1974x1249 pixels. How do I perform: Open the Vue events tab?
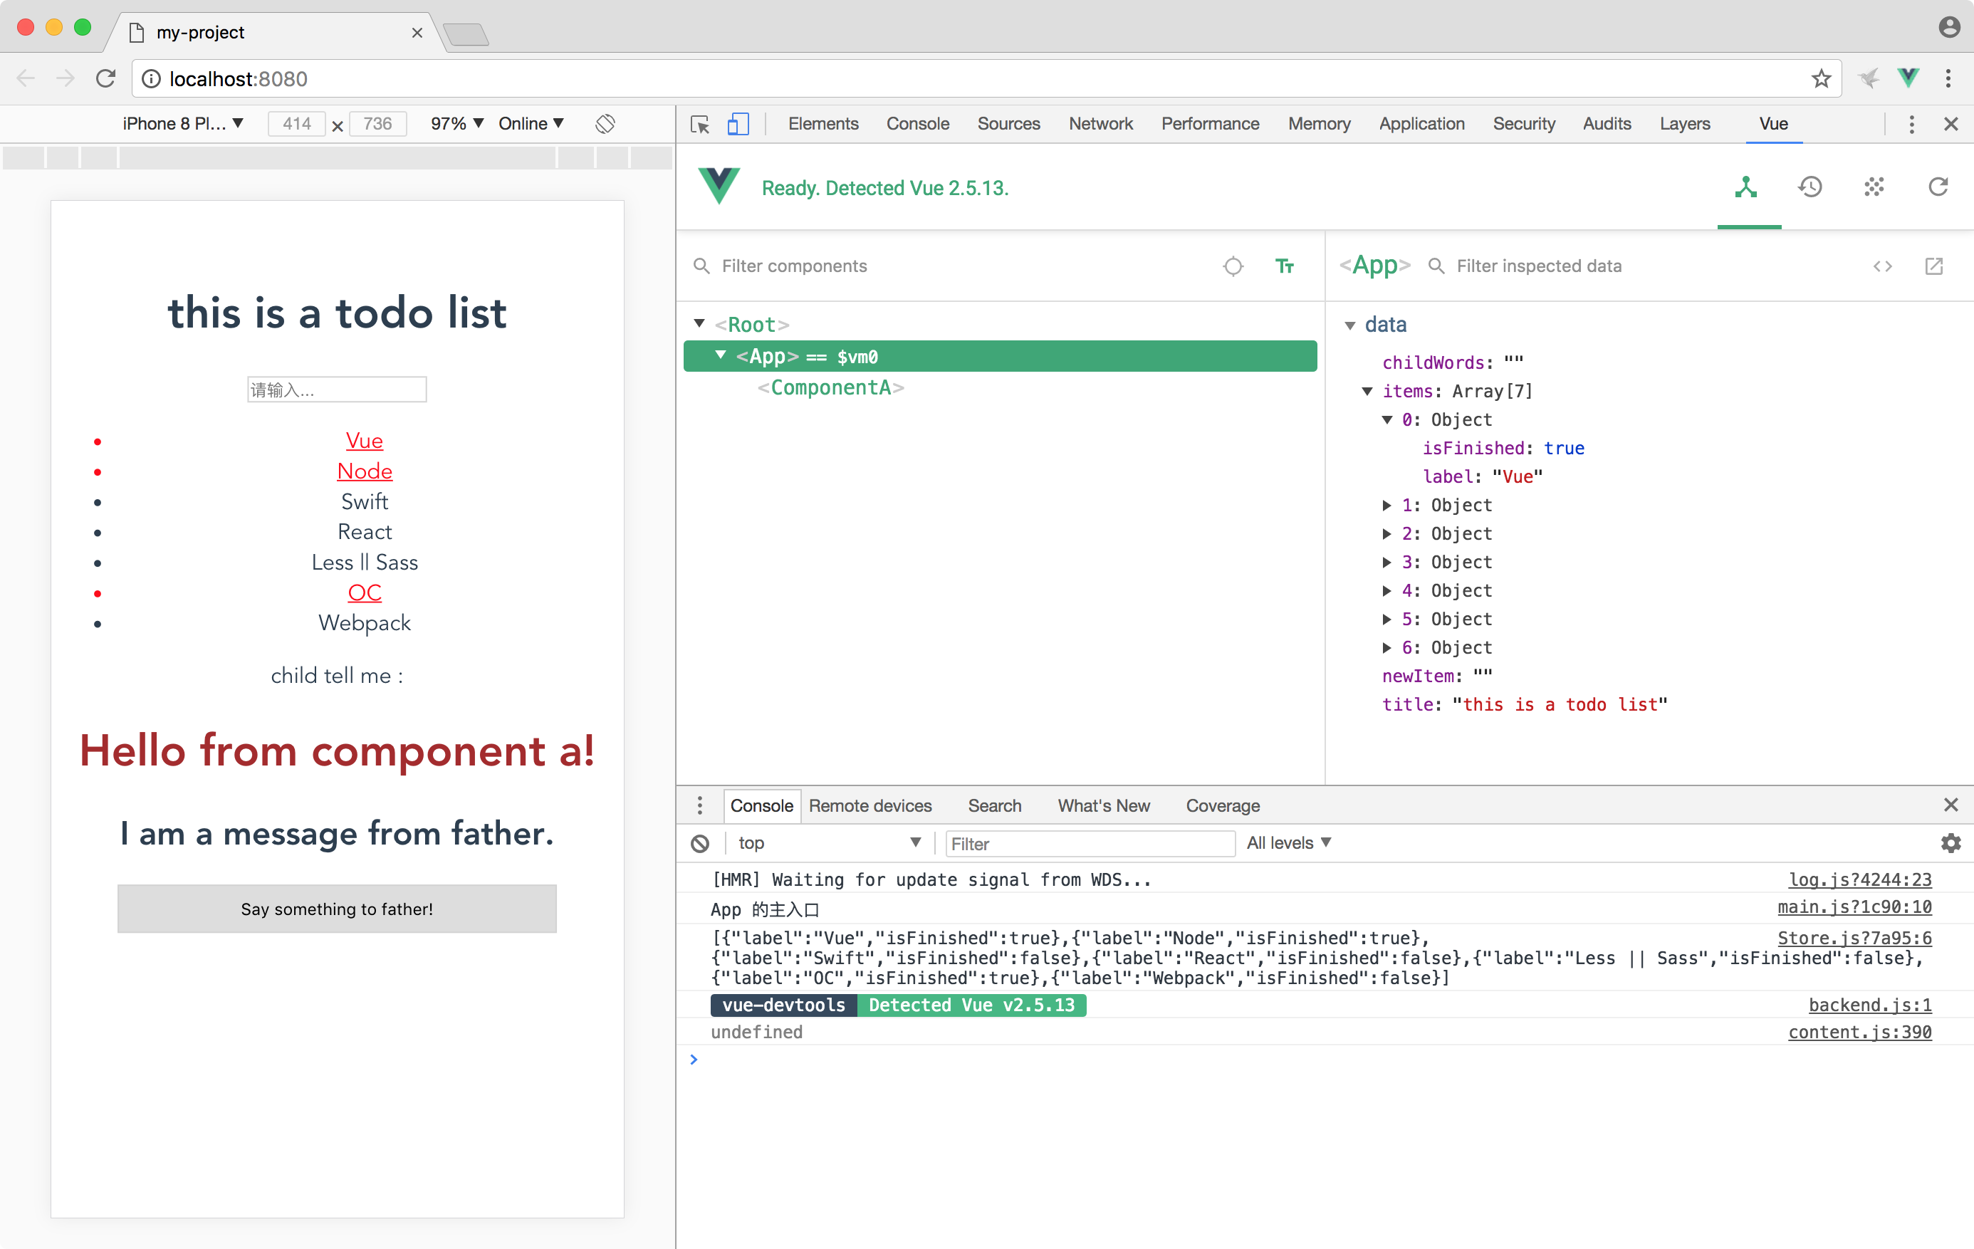point(1874,188)
